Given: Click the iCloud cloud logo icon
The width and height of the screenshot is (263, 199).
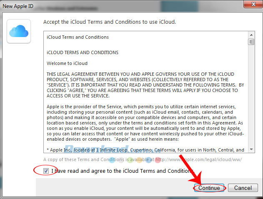Looking at the screenshot, I should (x=19, y=31).
